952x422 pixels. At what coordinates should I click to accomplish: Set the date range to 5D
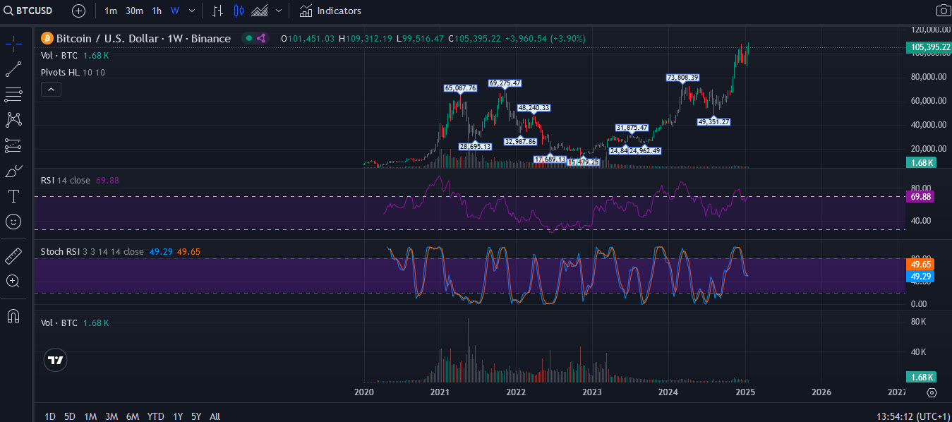click(x=70, y=416)
